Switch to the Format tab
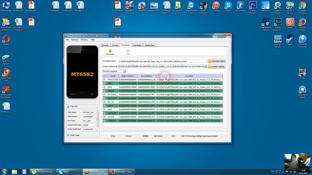 pos(115,45)
